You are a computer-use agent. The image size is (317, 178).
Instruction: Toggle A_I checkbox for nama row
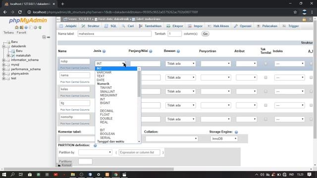[x=311, y=78]
